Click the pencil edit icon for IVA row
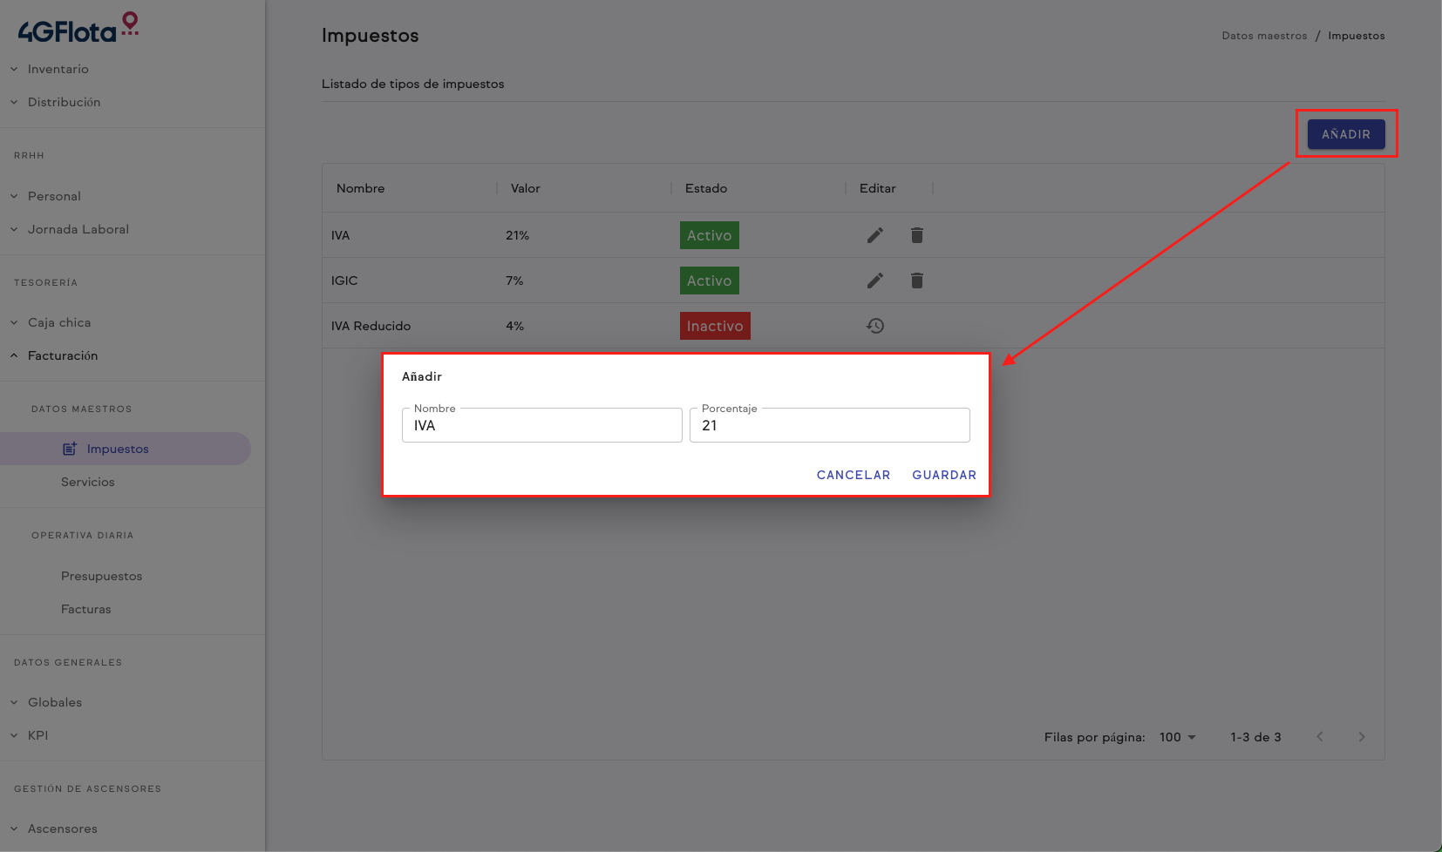This screenshot has width=1442, height=852. point(875,235)
